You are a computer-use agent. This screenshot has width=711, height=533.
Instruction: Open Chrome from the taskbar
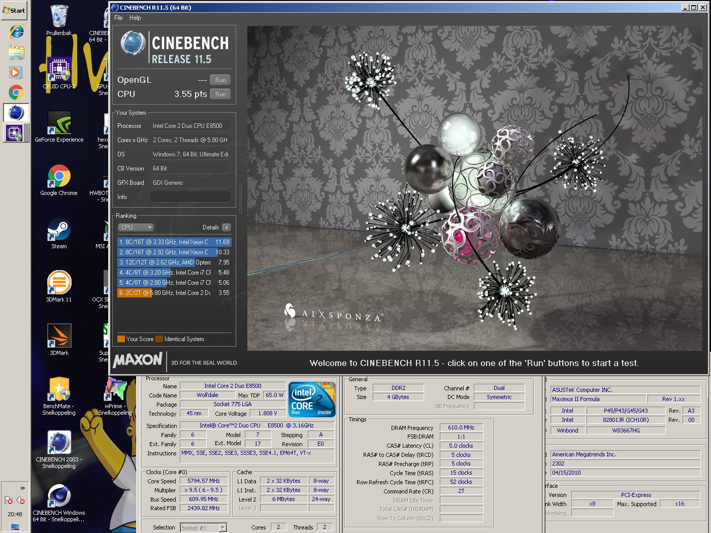tap(16, 93)
